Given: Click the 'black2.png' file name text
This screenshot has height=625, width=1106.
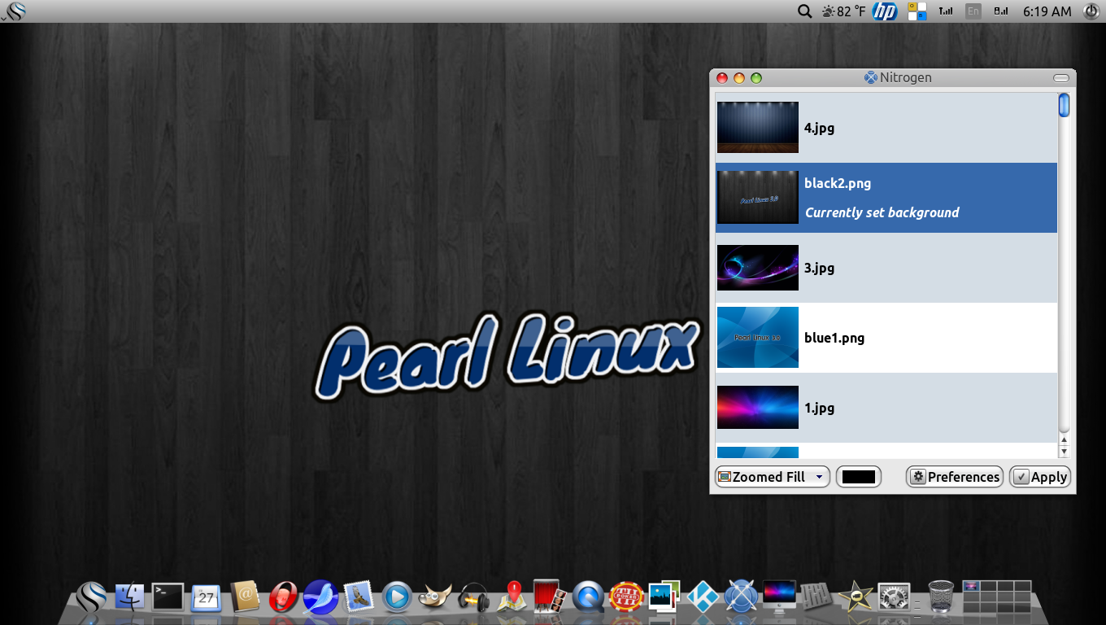Looking at the screenshot, I should 838,183.
